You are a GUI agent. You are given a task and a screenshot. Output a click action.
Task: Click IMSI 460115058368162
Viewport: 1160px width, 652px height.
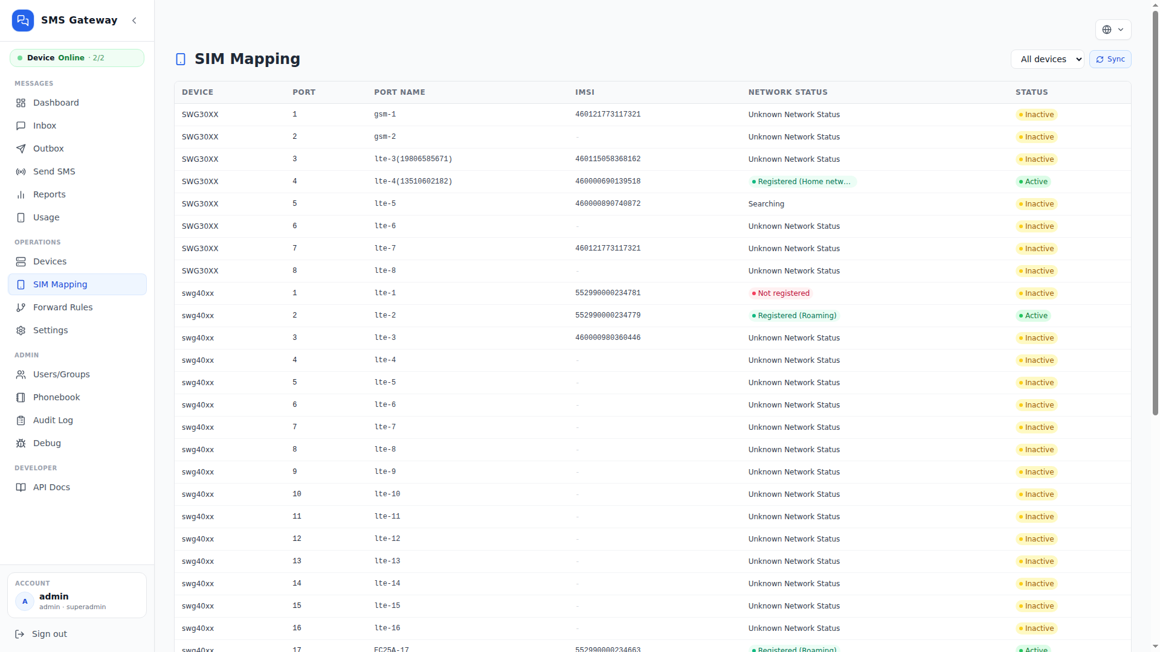(x=608, y=159)
